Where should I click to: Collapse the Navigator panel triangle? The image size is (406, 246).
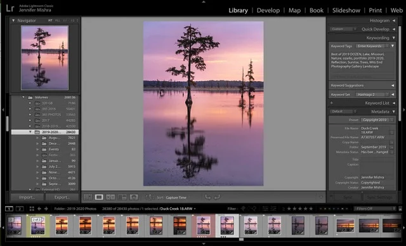pyautogui.click(x=13, y=20)
